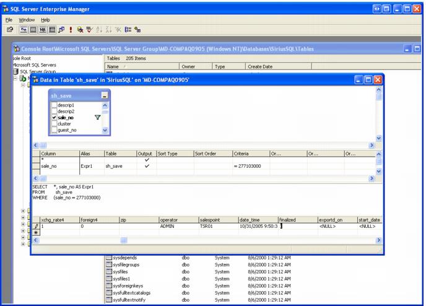Toggle the Show results pane button
Viewport: 426px width, 306px height.
click(53, 29)
